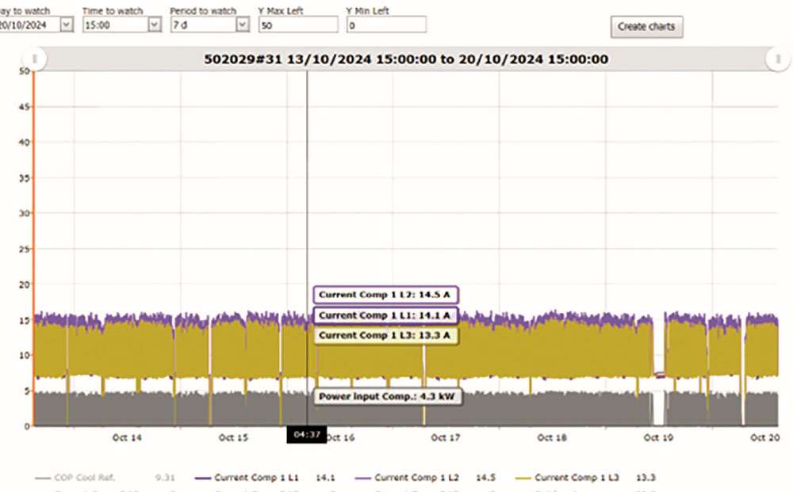This screenshot has height=492, width=793.
Task: Click the Y Max Left input field
Action: tap(298, 25)
